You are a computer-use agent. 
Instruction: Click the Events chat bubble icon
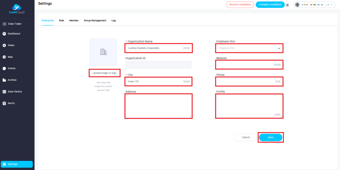click(x=4, y=69)
